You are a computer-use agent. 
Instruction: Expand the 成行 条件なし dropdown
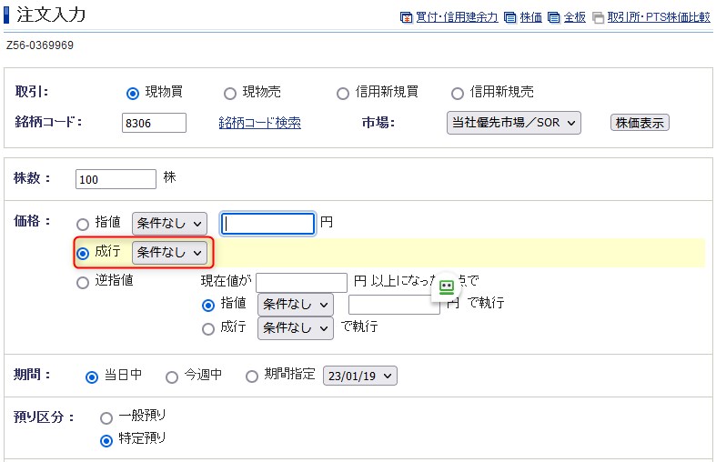pyautogui.click(x=170, y=252)
